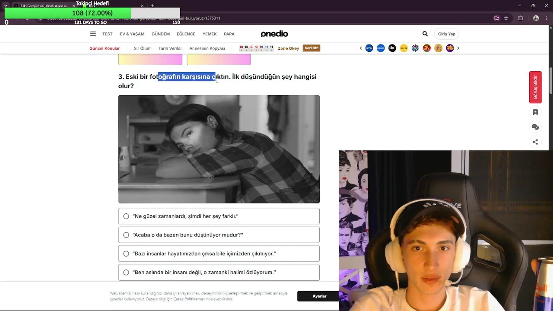This screenshot has height=311, width=553.
Task: Open the EV & YAŞAM menu
Action: 132,34
